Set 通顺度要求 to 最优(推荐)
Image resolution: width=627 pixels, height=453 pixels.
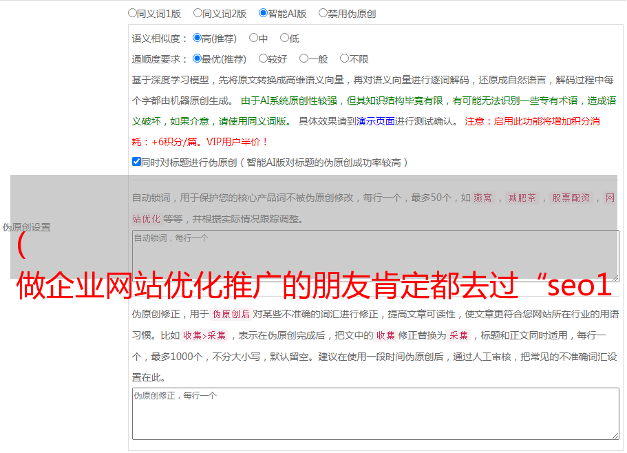click(197, 59)
